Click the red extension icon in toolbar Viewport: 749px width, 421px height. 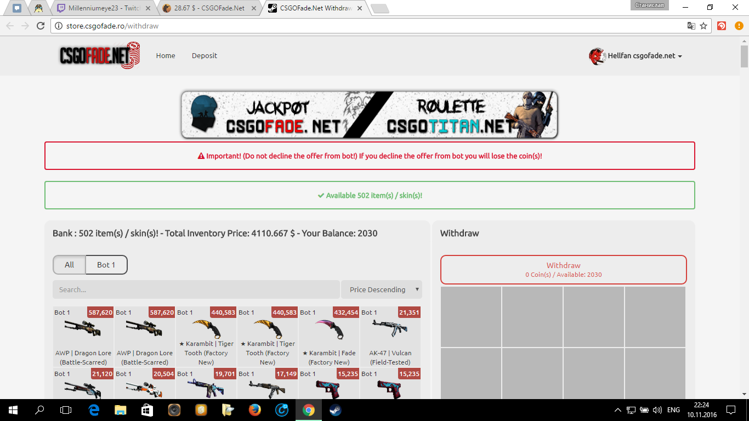point(722,26)
